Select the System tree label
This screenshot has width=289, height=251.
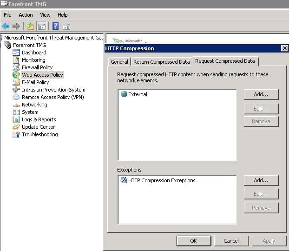coord(30,112)
